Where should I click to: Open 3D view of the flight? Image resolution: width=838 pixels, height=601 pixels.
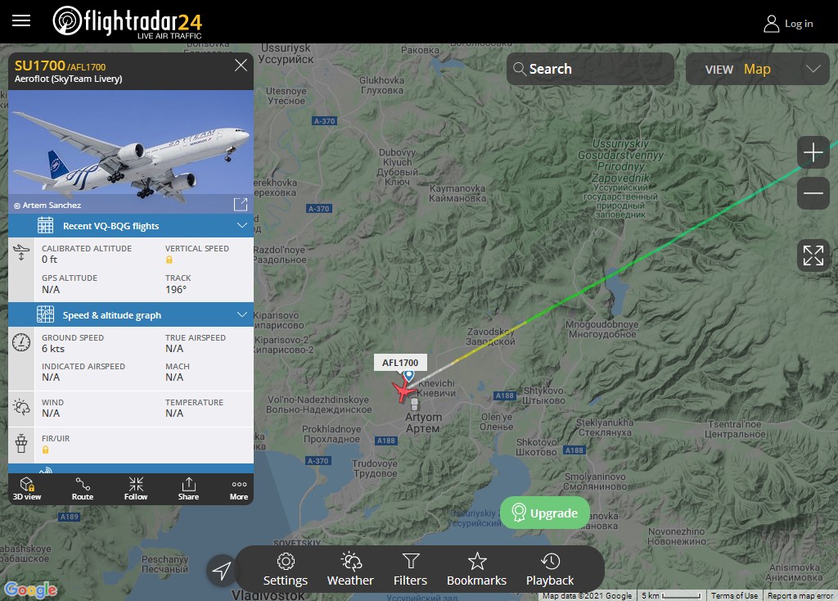27,489
